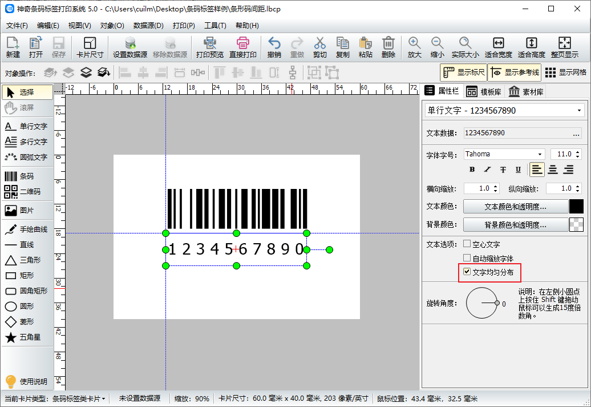This screenshot has height=407, width=591.
Task: Toggle 显示网格 grid display
Action: [x=566, y=72]
